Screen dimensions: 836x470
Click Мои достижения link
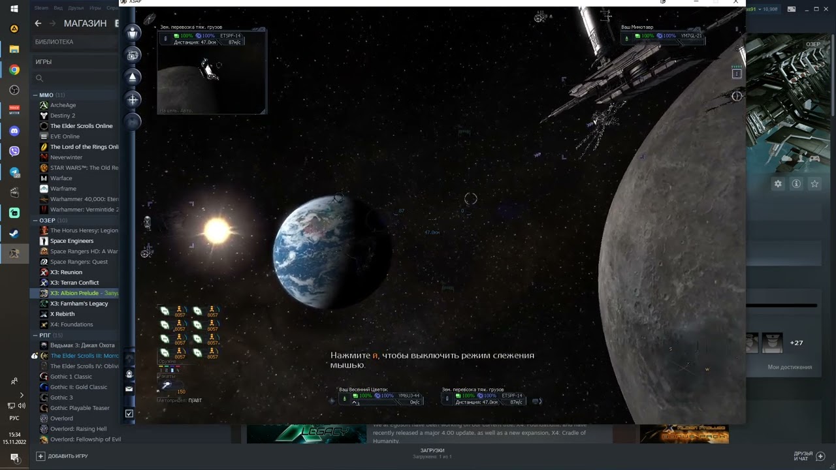tap(790, 367)
